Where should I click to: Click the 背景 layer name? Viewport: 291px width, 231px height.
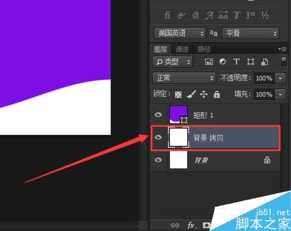point(201,161)
